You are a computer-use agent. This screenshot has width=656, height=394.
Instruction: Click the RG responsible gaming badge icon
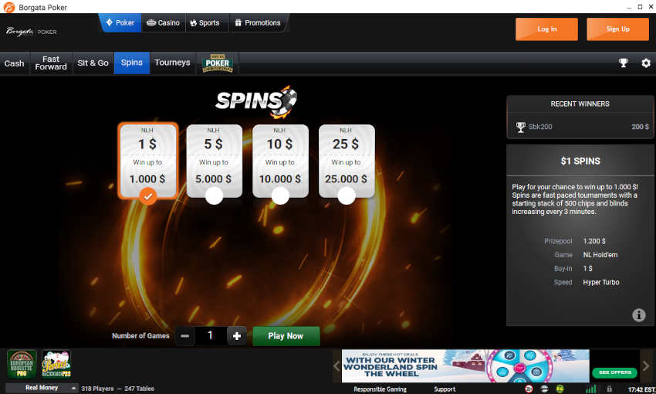click(x=560, y=389)
